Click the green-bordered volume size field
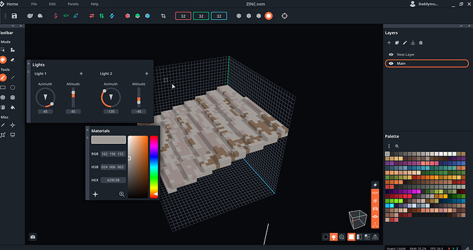 point(201,16)
